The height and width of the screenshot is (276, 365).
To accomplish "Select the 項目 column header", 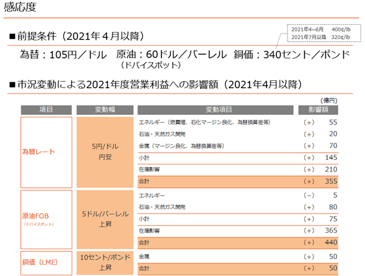I will pos(46,110).
